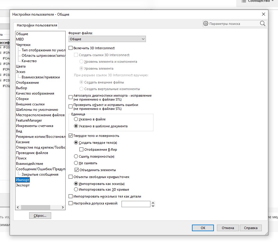Switch to Настройки пользователя tab
278x245 pixels.
point(37,25)
